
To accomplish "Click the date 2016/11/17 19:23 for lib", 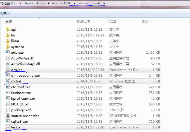I will click(90, 35).
